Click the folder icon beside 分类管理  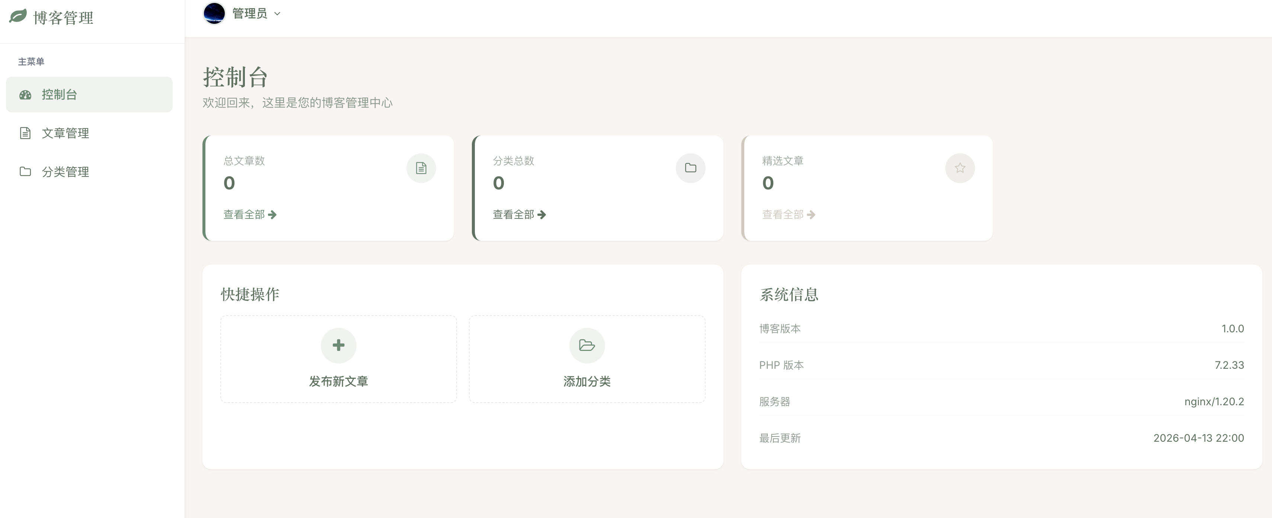click(x=26, y=172)
